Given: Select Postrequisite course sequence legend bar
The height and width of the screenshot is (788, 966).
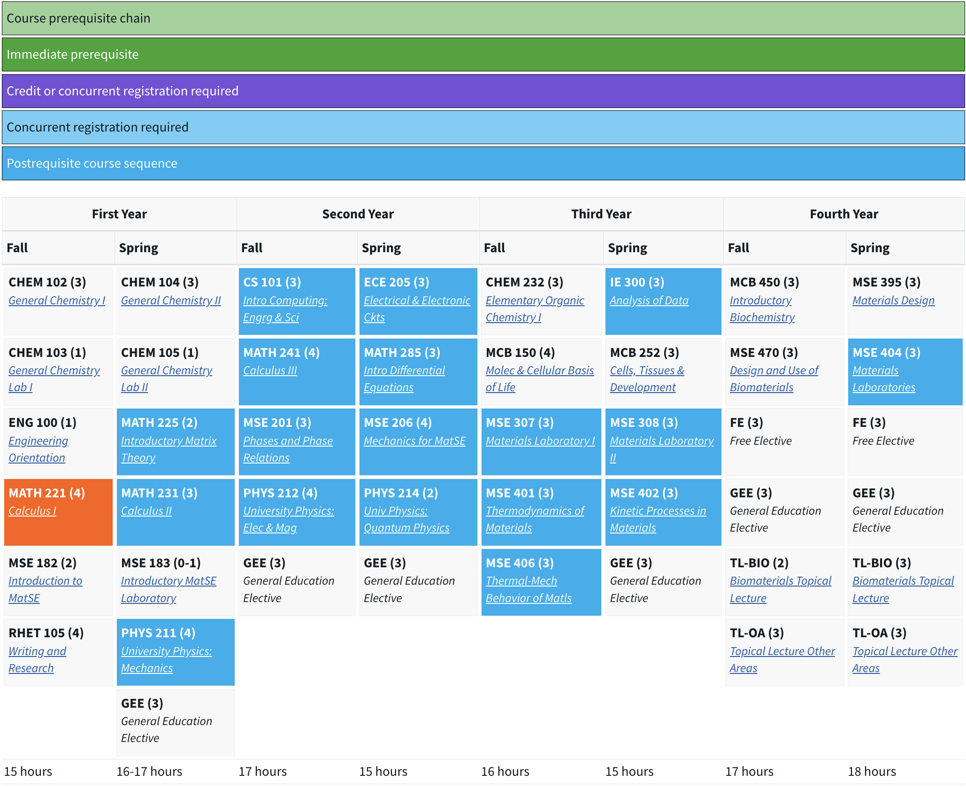Looking at the screenshot, I should pyautogui.click(x=483, y=163).
